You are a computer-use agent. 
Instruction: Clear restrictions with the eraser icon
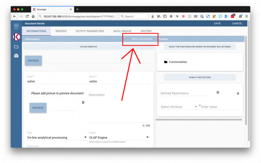point(238,93)
